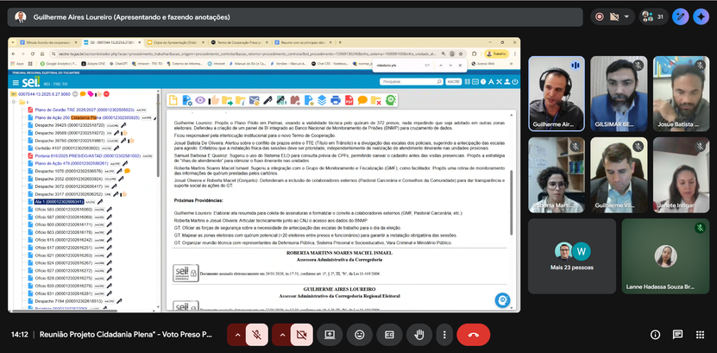Image resolution: width=717 pixels, height=353 pixels.
Task: Open the browser Trabalho profile button
Action: pos(497,54)
